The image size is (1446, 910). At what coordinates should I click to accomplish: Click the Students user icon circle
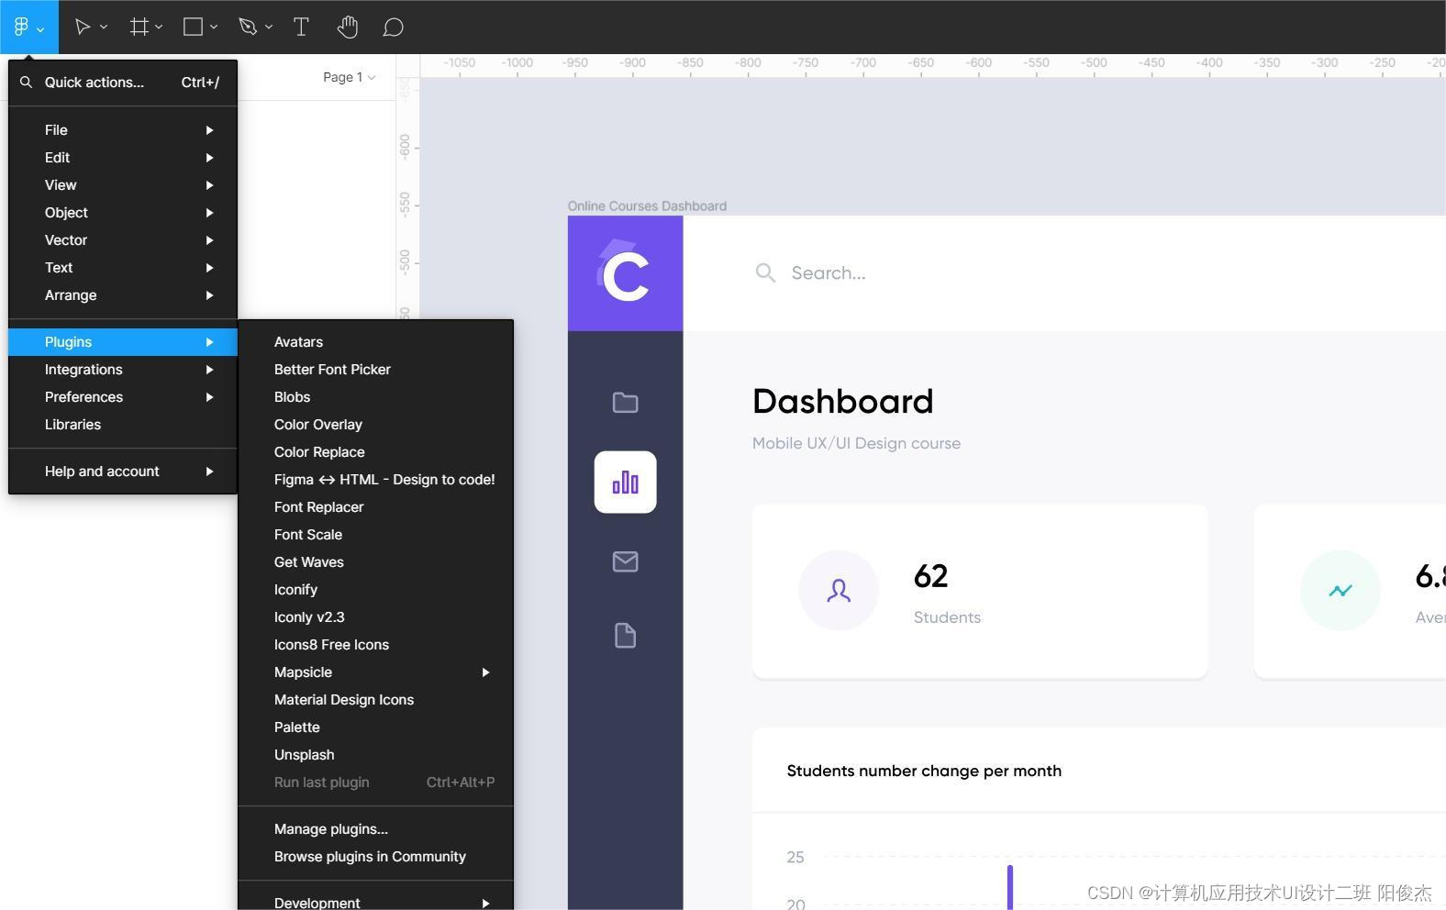tap(839, 590)
